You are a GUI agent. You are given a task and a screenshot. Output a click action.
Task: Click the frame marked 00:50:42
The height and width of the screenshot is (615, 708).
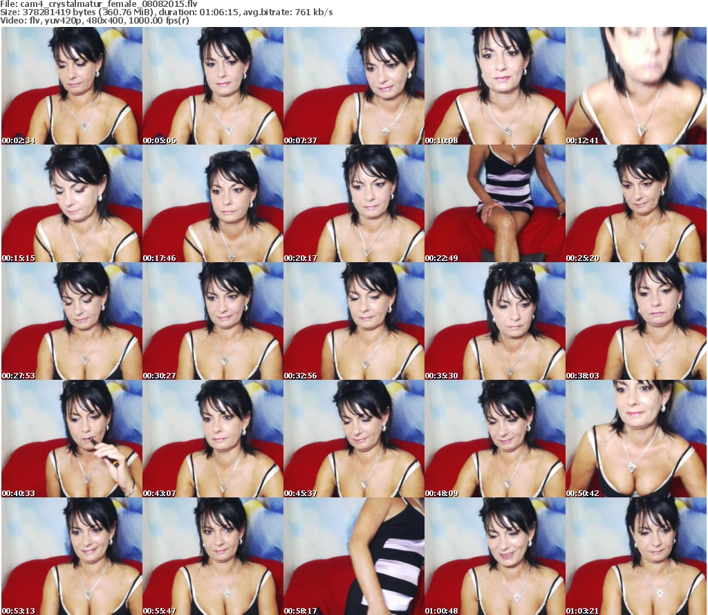636,439
